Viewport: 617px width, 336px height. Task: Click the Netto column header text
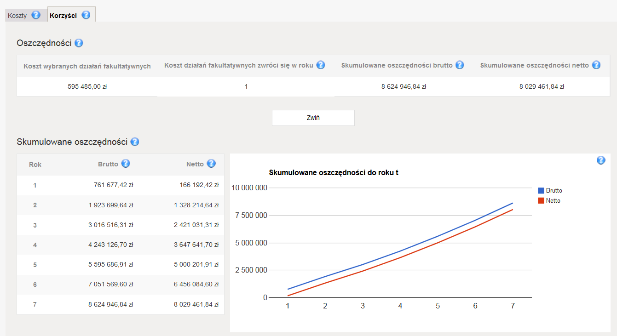click(x=195, y=164)
